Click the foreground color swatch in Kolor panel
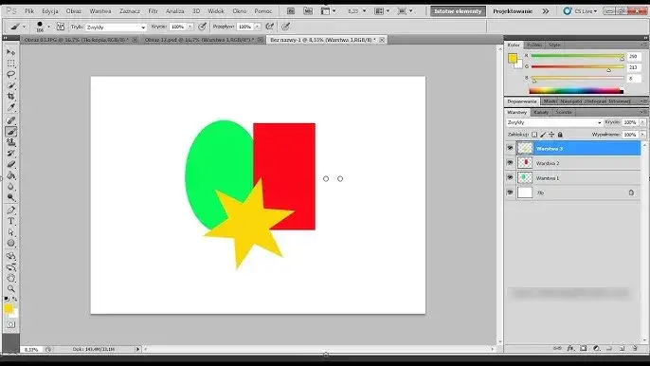The height and width of the screenshot is (366, 650). [513, 58]
